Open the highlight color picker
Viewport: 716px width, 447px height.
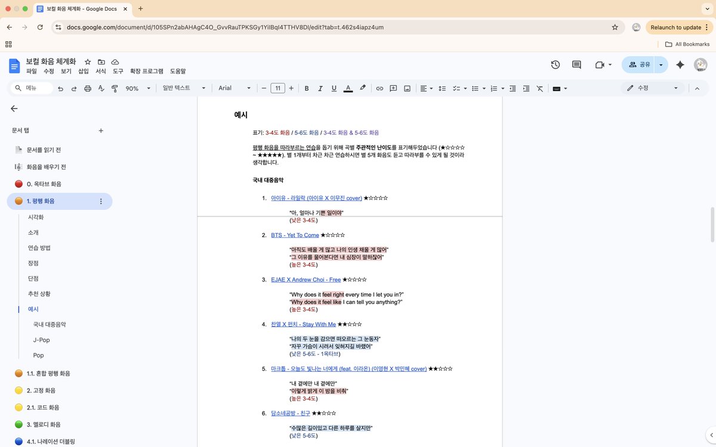pyautogui.click(x=363, y=88)
